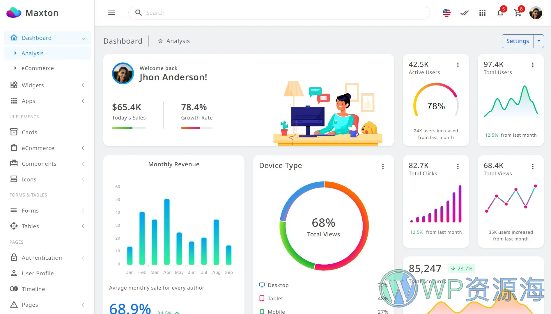The width and height of the screenshot is (551, 314).
Task: Open Device Type card three-dot menu
Action: pos(383,166)
